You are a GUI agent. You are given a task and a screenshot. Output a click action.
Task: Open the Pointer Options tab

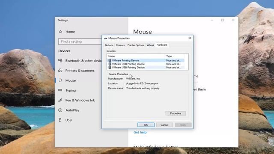(136, 45)
